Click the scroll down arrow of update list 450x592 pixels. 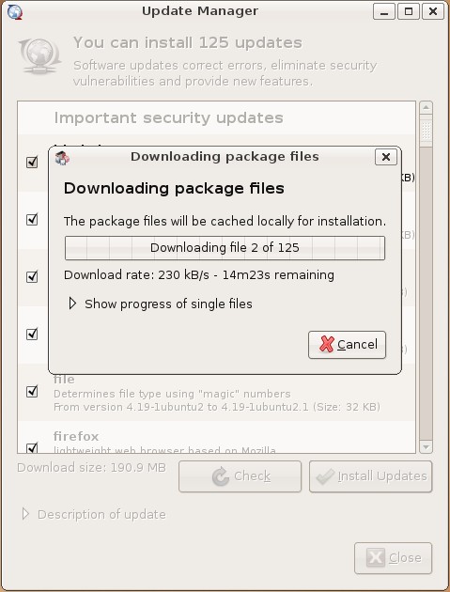(x=426, y=447)
